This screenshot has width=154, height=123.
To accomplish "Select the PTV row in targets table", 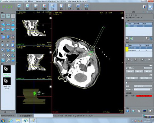I will pos(139,26).
